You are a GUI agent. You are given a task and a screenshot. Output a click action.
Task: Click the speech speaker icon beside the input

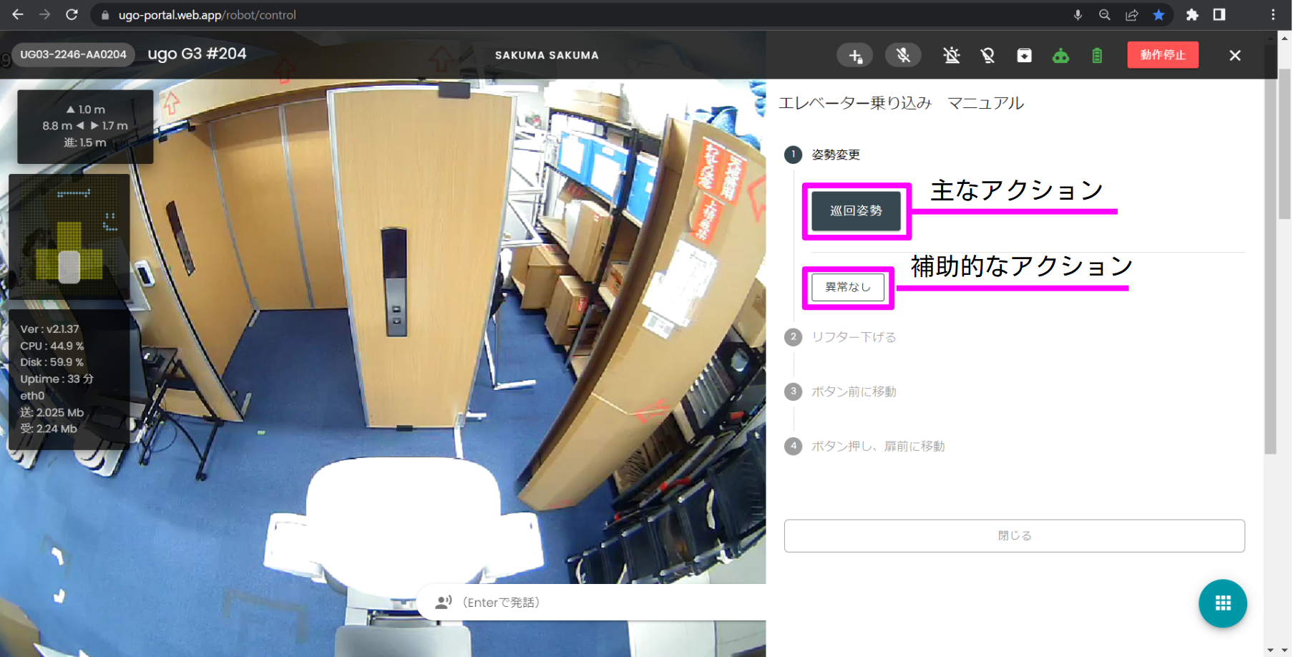pos(443,602)
